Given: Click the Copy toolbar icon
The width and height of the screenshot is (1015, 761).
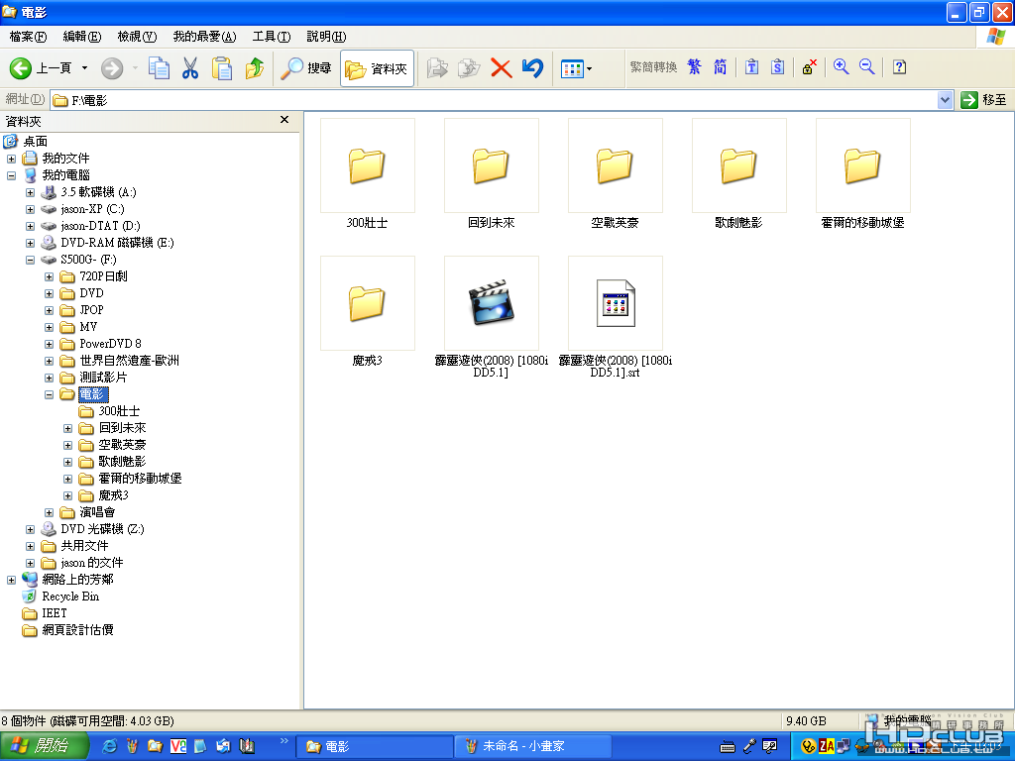Looking at the screenshot, I should (159, 68).
